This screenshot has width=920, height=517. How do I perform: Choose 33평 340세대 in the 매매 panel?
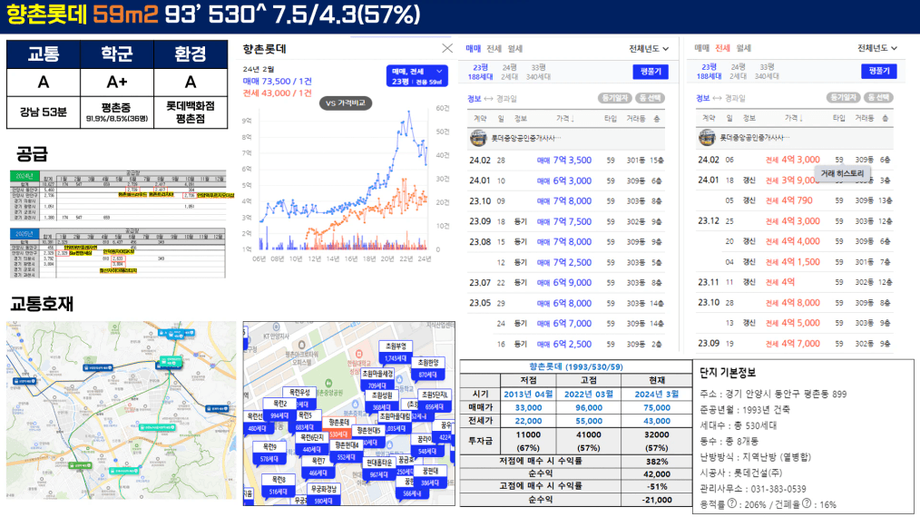[x=538, y=73]
